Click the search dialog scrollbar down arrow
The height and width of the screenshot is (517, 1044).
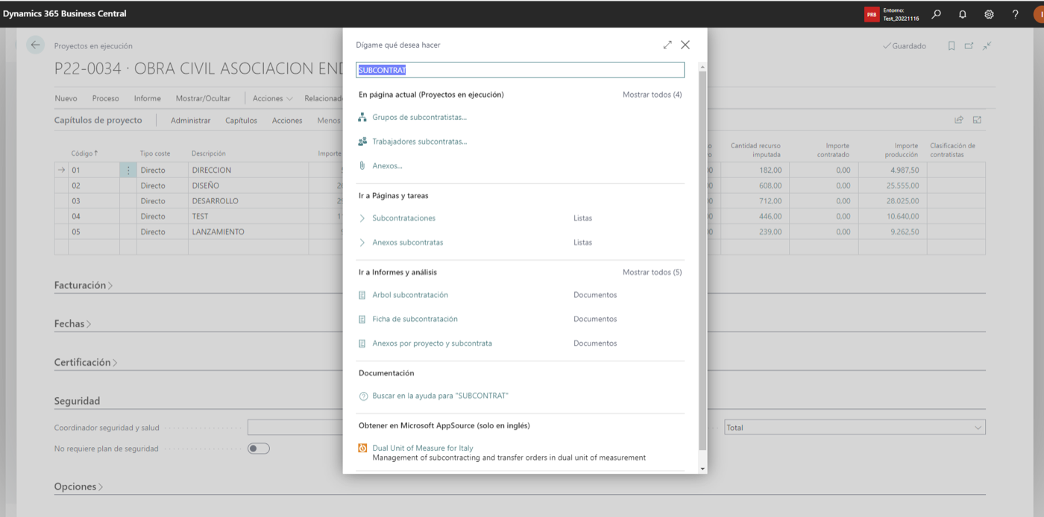[x=702, y=469]
